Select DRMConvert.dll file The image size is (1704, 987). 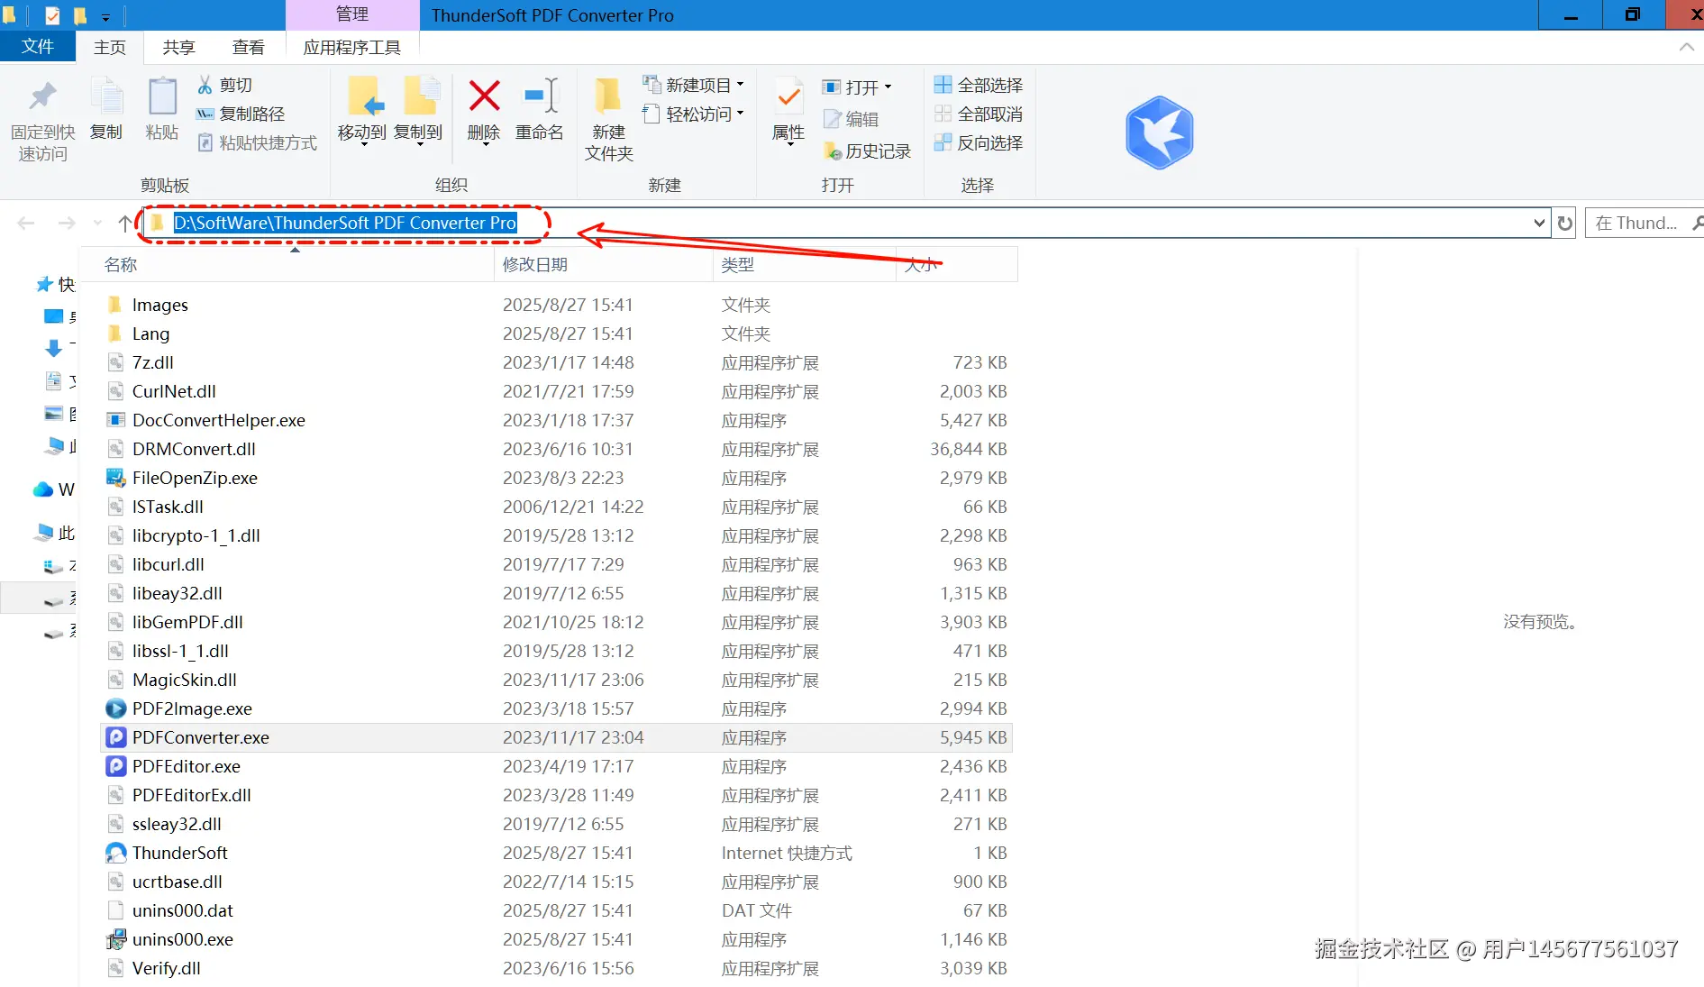(556, 449)
